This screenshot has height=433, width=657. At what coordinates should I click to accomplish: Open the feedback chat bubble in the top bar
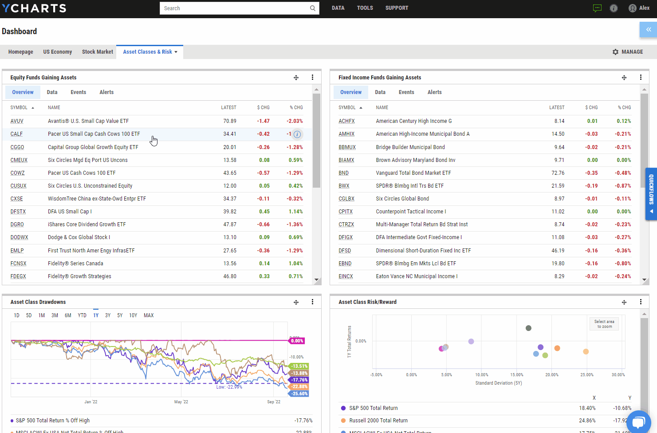tap(597, 8)
